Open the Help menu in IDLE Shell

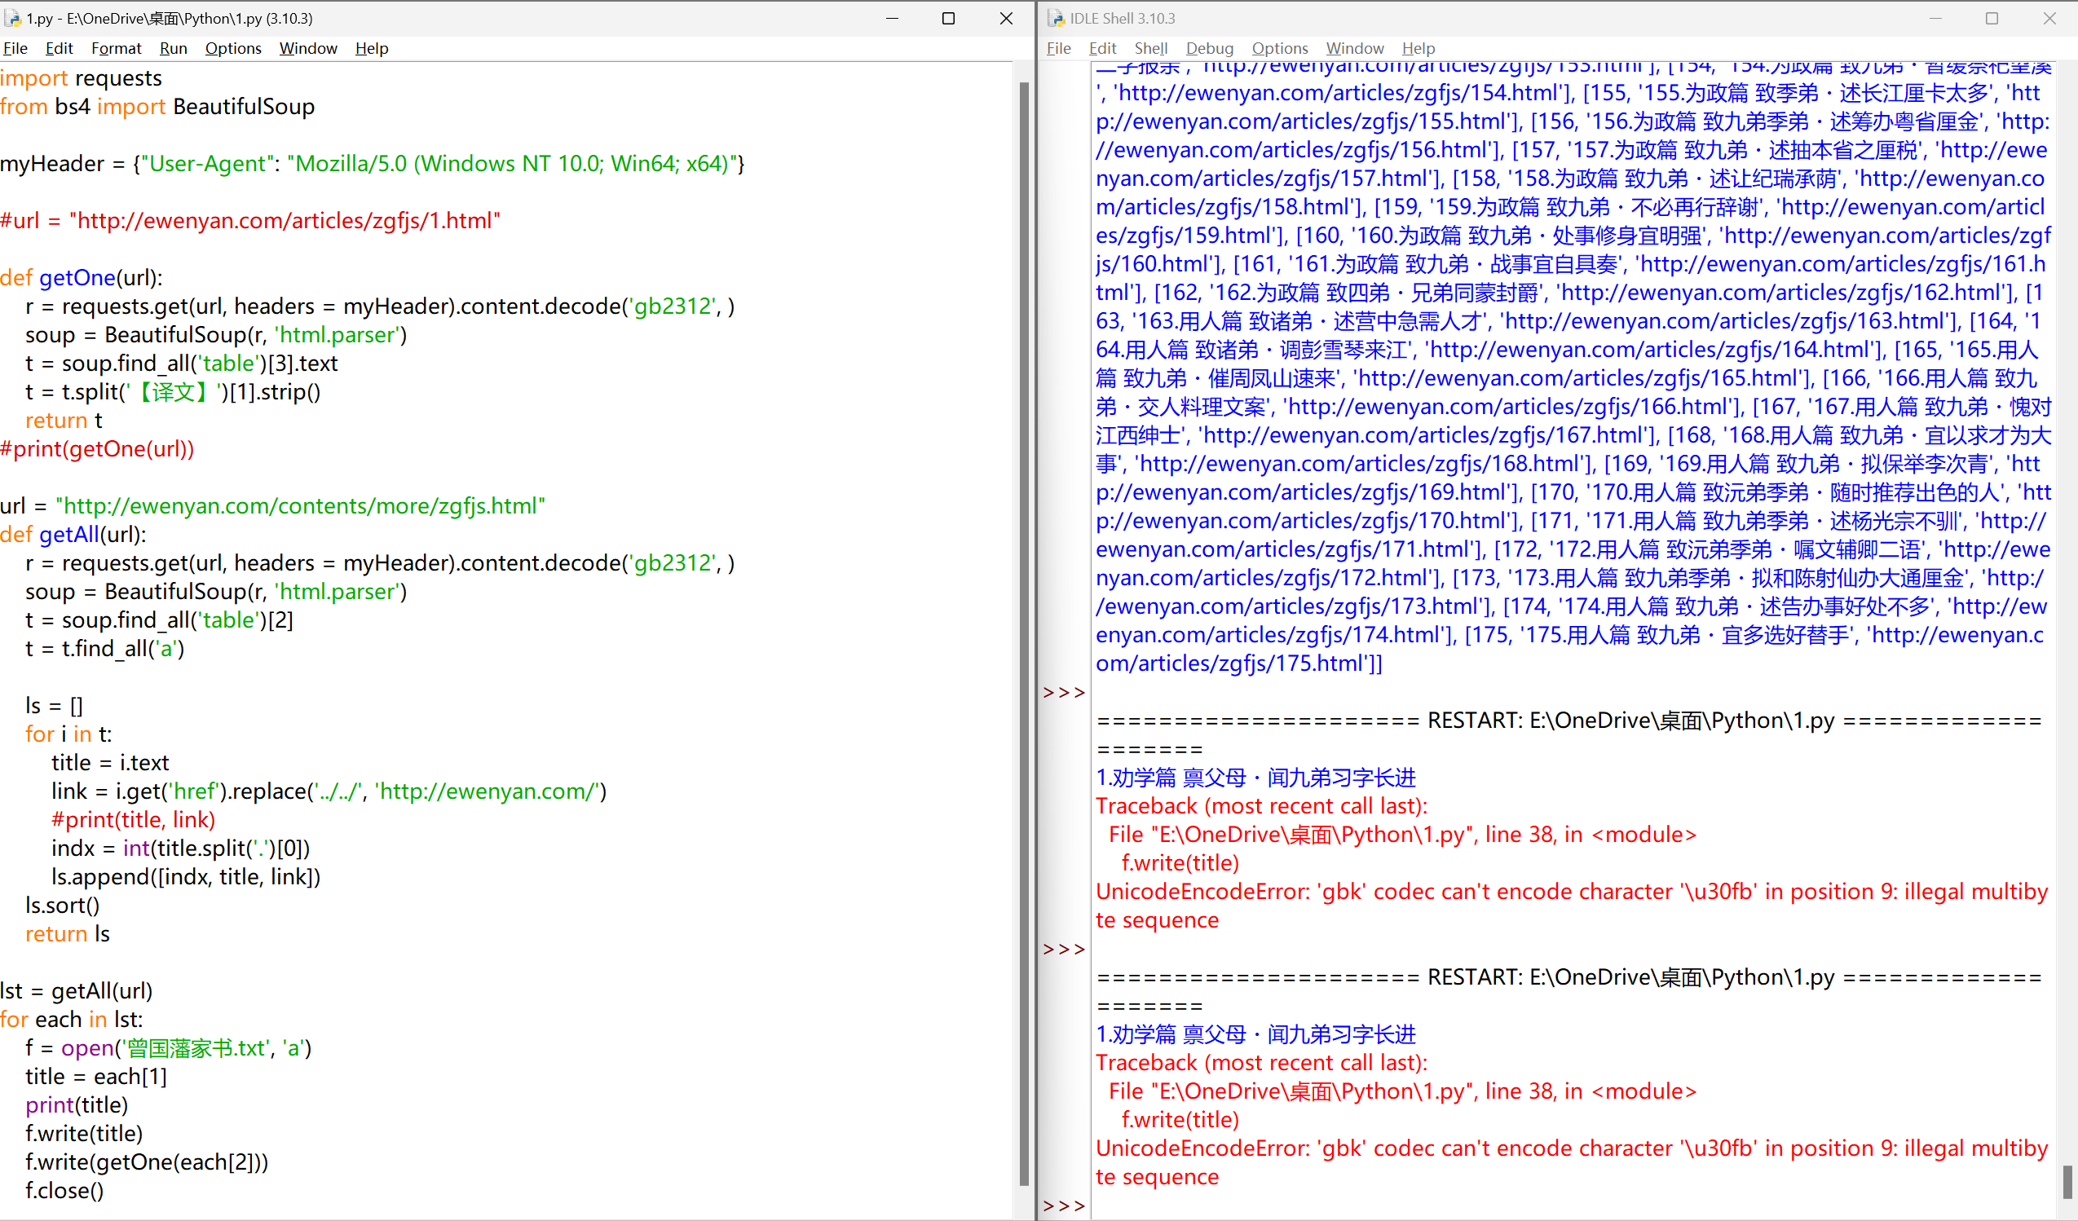pos(1418,48)
